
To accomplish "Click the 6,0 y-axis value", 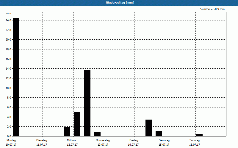I will coord(9,107).
